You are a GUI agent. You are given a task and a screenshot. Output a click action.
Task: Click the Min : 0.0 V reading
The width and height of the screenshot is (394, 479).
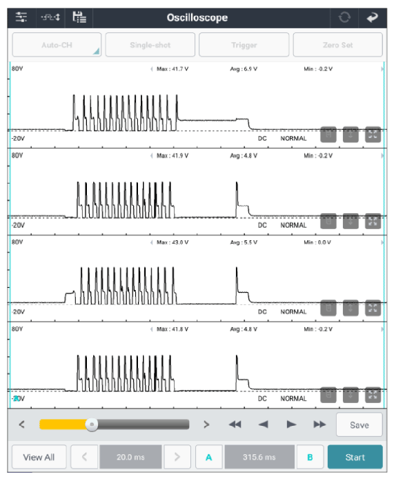317,242
